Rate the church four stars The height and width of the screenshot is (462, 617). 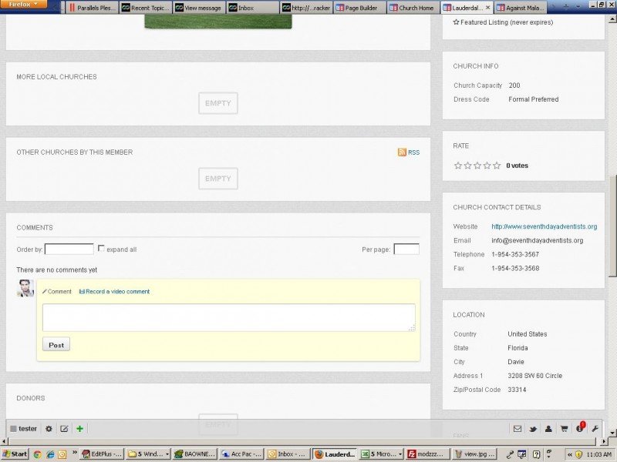click(487, 166)
